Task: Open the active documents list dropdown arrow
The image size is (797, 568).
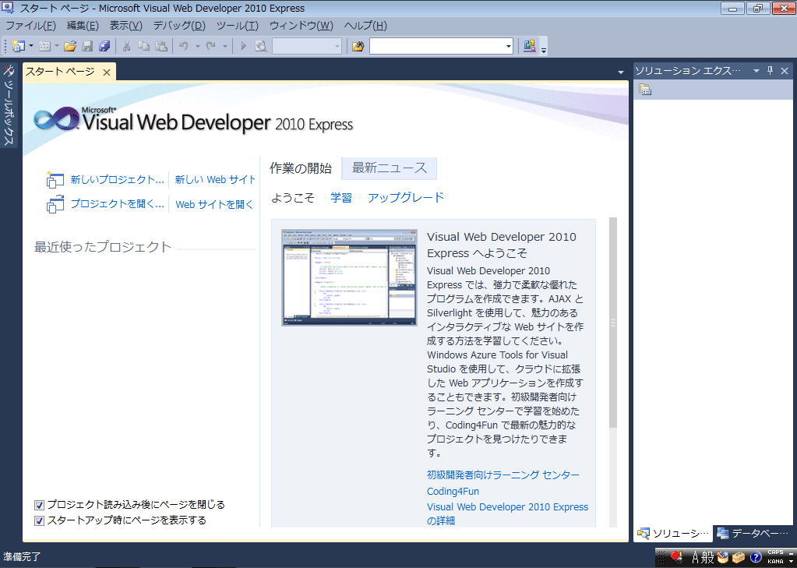Action: coord(621,72)
